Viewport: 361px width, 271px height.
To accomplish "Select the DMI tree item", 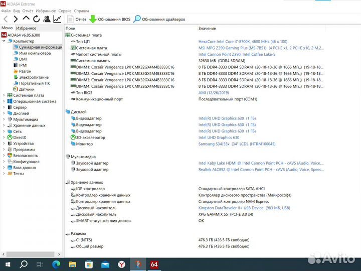I will (x=20, y=59).
